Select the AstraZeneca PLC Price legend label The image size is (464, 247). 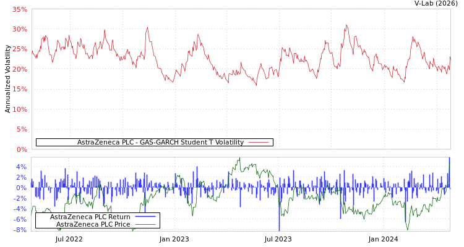(93, 225)
